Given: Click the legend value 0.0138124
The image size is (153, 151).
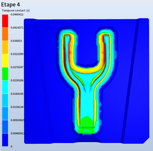Looking at the screenshot, I should pyautogui.click(x=17, y=107).
